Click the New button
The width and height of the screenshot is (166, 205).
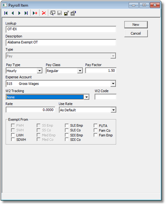pyautogui.click(x=136, y=25)
